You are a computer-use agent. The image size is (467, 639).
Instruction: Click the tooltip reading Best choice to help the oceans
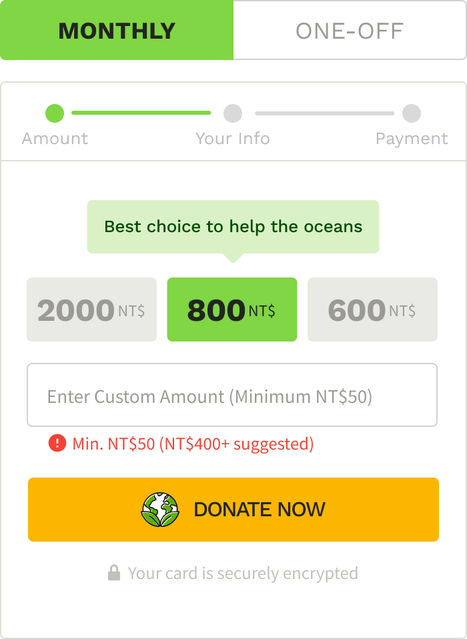(x=233, y=226)
